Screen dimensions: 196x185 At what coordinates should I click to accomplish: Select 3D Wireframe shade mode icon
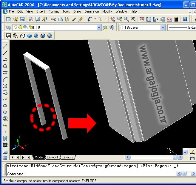point(16,36)
